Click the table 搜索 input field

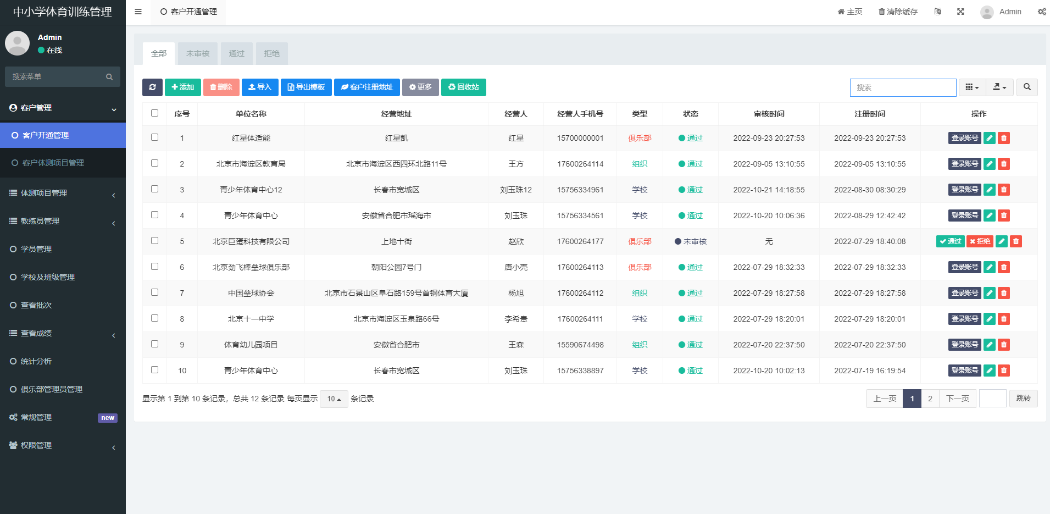tap(902, 87)
